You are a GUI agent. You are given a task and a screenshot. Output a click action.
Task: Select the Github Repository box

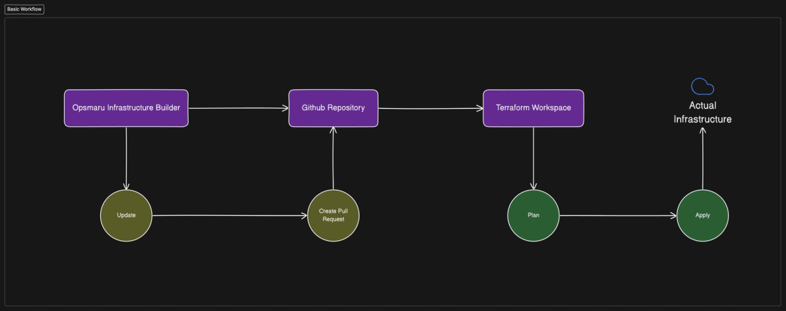tap(333, 108)
